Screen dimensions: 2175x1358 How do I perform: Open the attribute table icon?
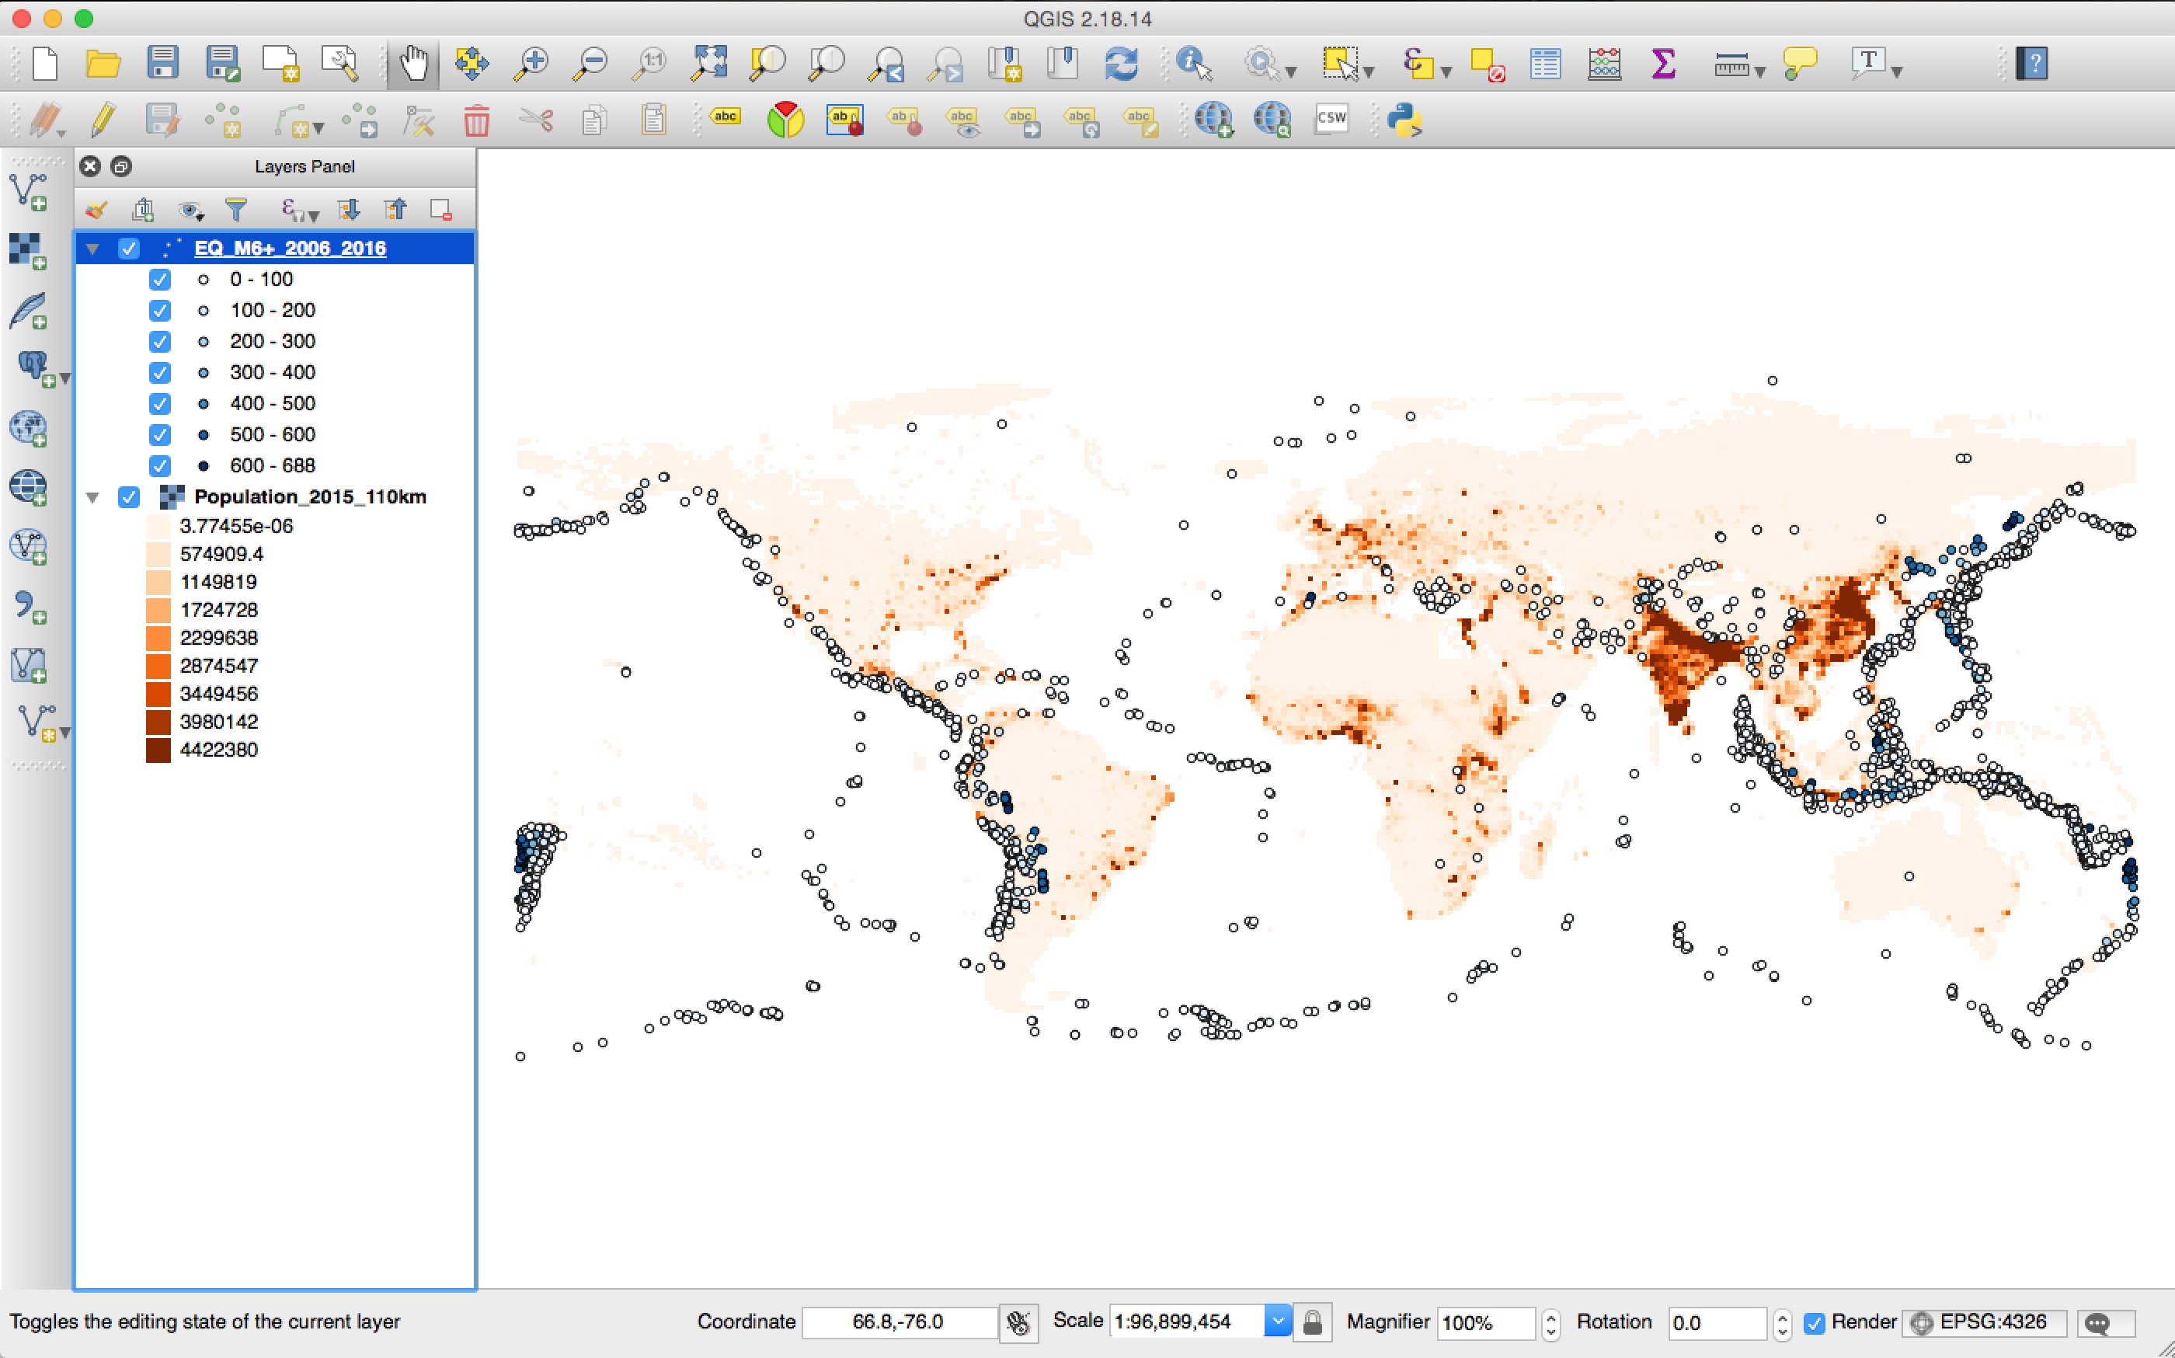tap(1544, 64)
